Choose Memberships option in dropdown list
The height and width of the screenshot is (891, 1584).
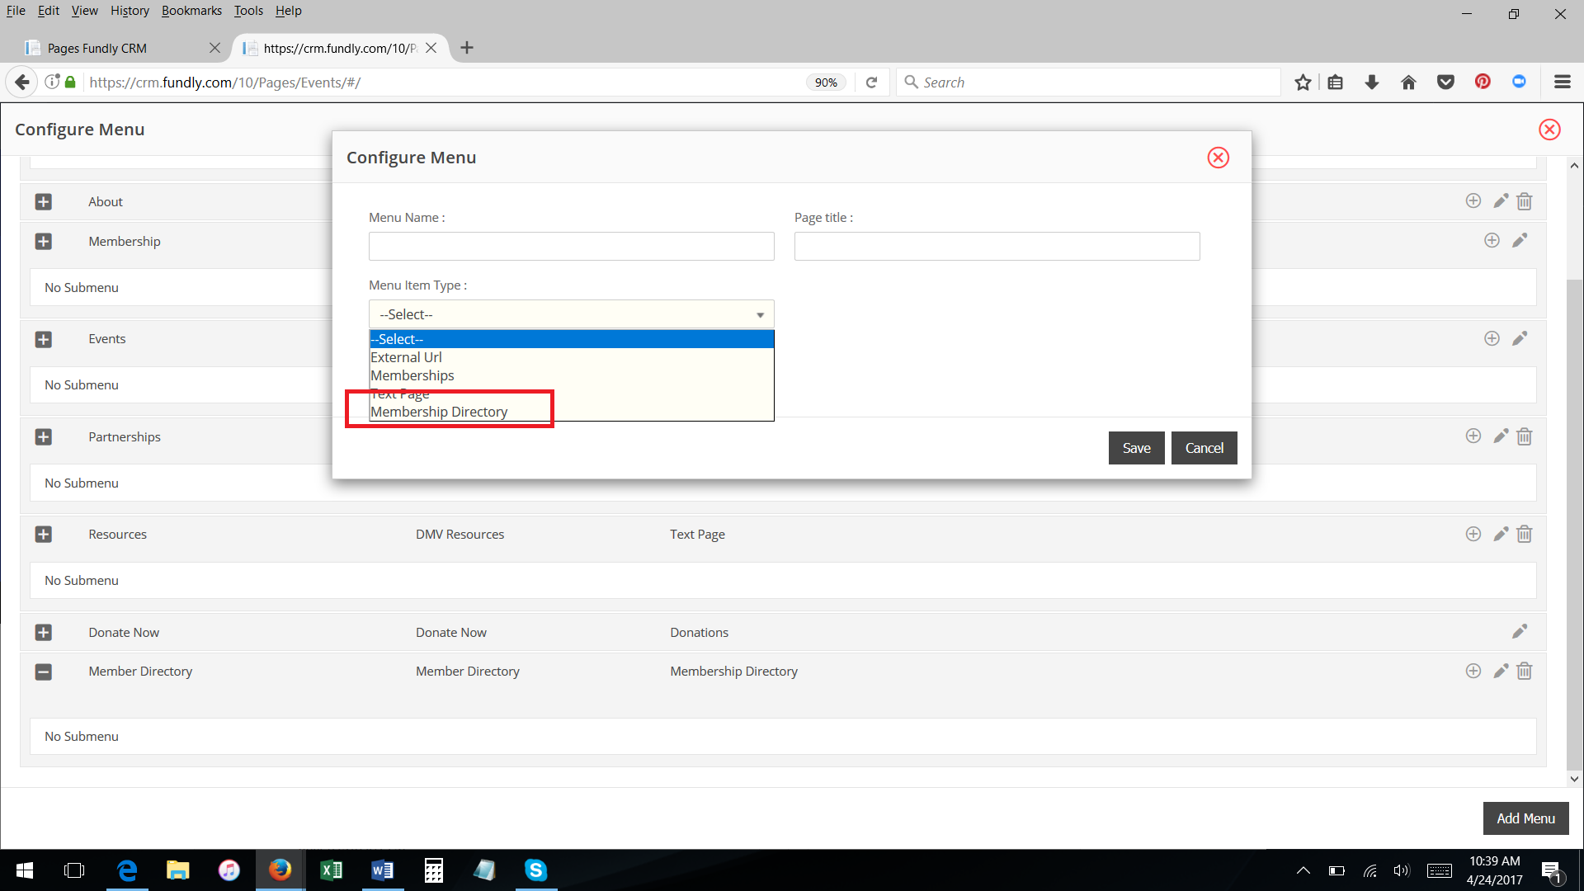[571, 375]
